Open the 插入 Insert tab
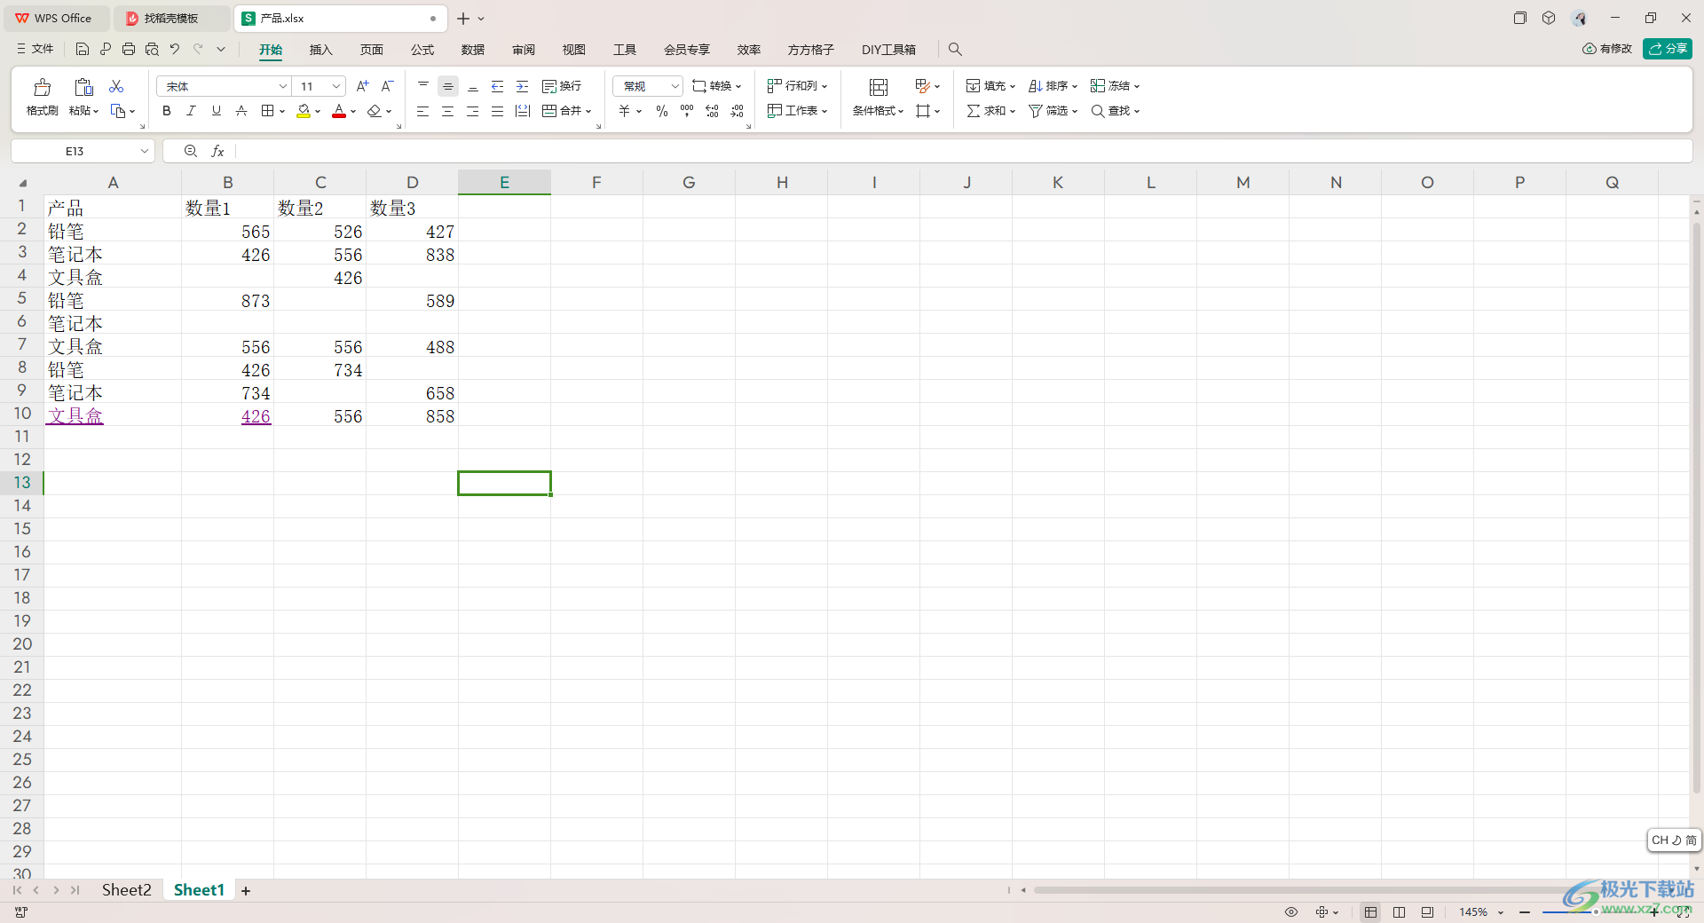 click(x=320, y=50)
